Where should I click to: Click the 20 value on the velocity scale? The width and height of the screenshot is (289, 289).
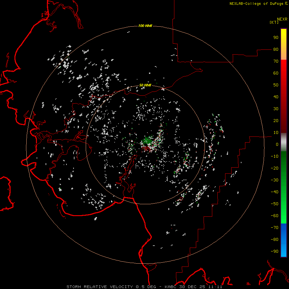pyautogui.click(x=276, y=120)
